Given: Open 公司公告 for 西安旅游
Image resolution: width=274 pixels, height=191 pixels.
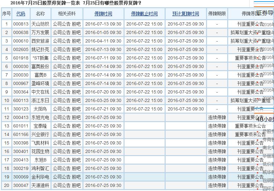Looking at the screenshot, I should 62,41.
